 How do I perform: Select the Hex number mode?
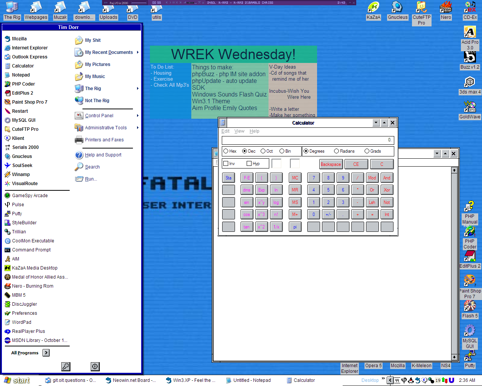click(226, 151)
